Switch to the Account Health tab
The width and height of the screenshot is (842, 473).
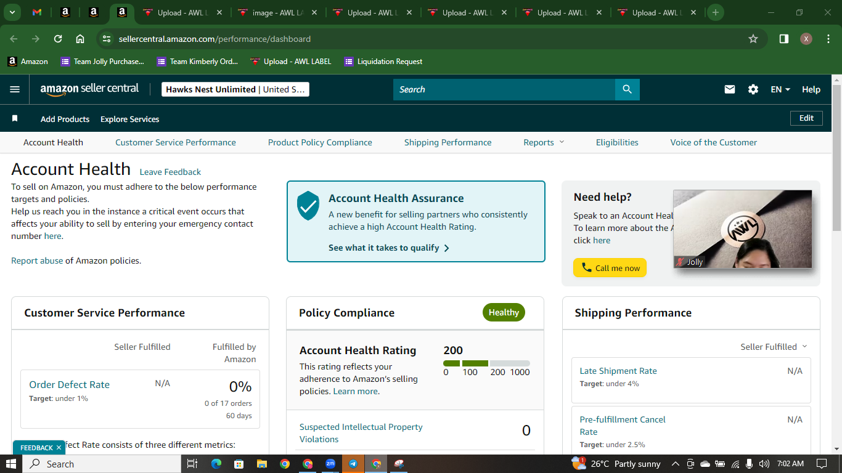[53, 142]
